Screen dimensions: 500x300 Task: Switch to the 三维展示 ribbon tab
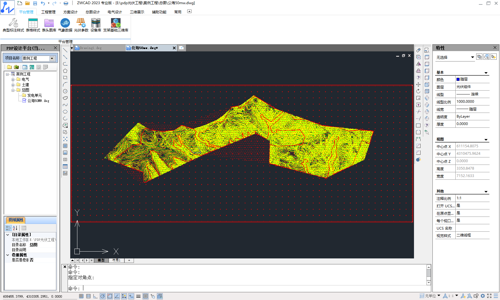(x=137, y=12)
